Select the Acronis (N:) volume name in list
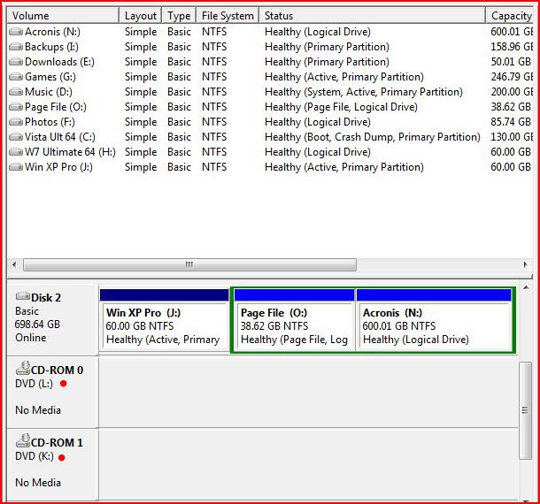The image size is (540, 504). click(x=52, y=32)
